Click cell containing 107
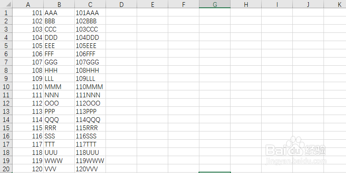 (28, 61)
